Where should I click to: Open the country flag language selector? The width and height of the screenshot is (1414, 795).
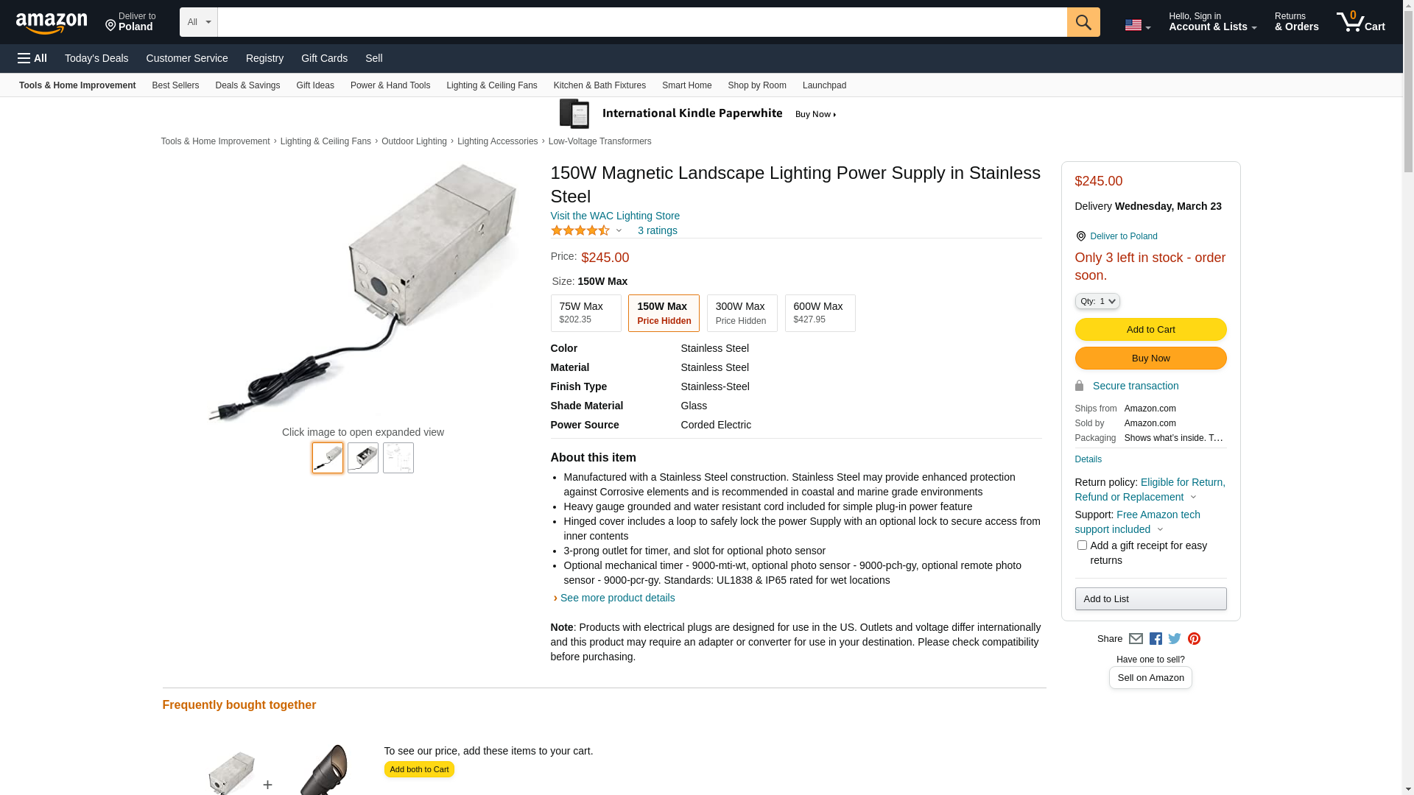tap(1137, 25)
